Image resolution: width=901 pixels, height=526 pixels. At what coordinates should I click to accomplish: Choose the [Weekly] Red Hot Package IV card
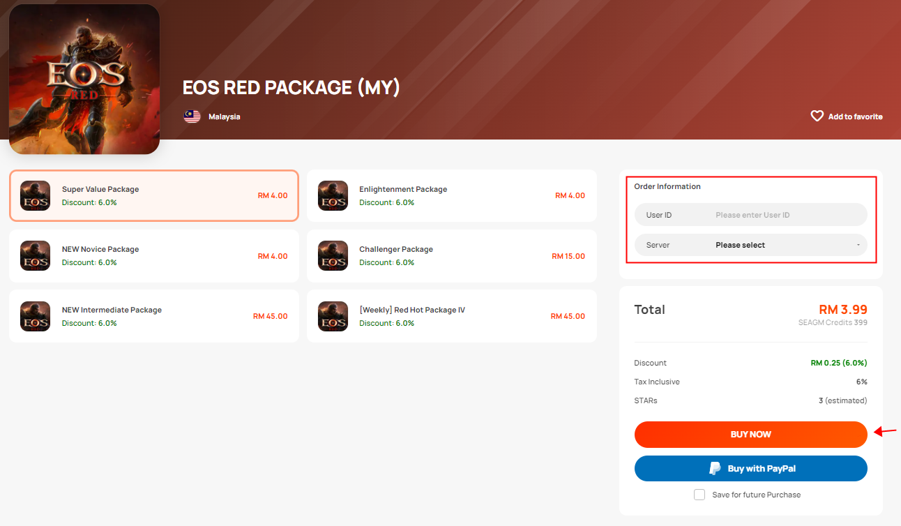(x=451, y=316)
